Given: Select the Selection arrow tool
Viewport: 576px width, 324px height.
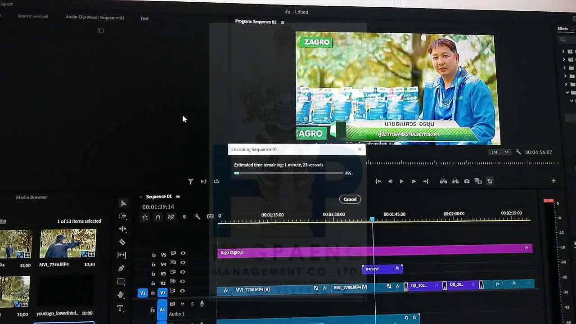Looking at the screenshot, I should click(x=123, y=203).
